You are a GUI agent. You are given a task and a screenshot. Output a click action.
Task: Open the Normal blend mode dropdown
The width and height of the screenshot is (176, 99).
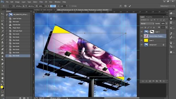[x=147, y=24]
